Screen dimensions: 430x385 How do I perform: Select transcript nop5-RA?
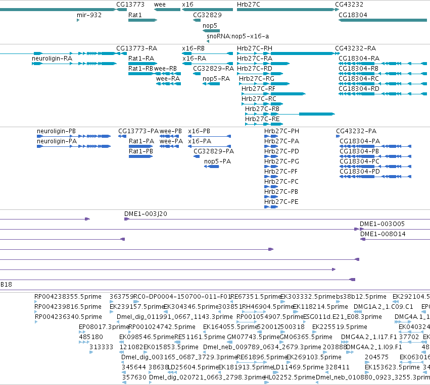[216, 79]
